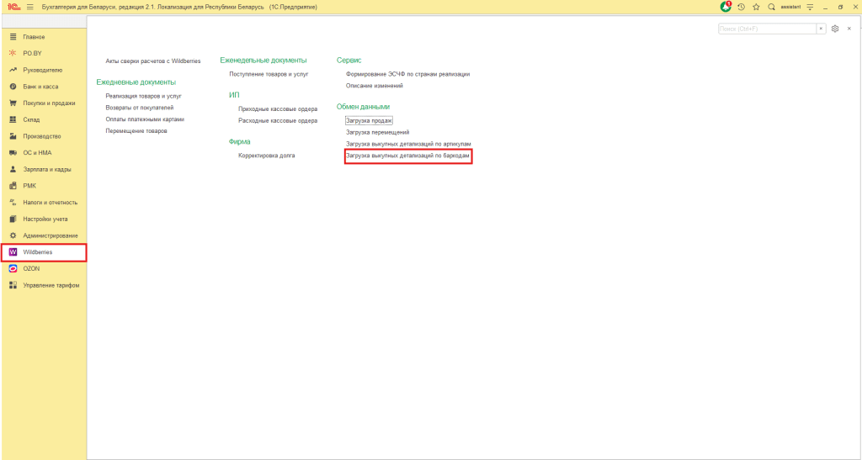Open Формирование ЭСЧФ по странам реализации
This screenshot has width=862, height=460.
pyautogui.click(x=408, y=74)
